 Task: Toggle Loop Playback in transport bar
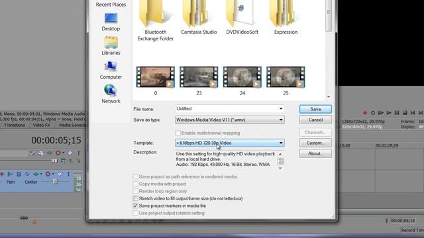pos(373,113)
